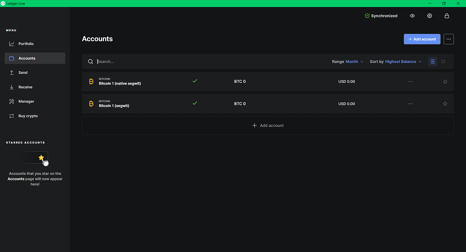Click the USD 0.00 value of the Bitcoin 1 (segwit) account
The height and width of the screenshot is (252, 466).
pyautogui.click(x=347, y=104)
